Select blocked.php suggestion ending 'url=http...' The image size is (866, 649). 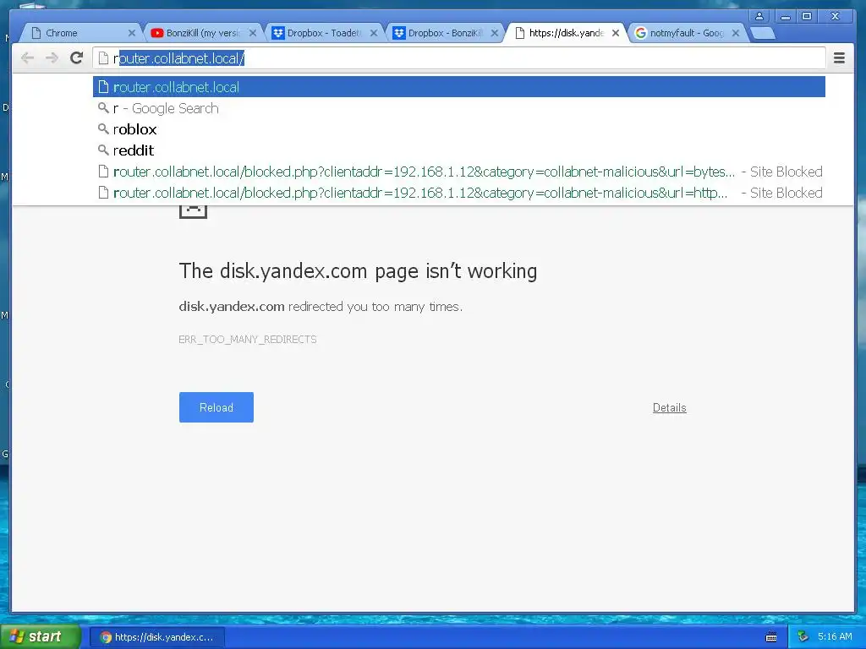pyautogui.click(x=459, y=193)
